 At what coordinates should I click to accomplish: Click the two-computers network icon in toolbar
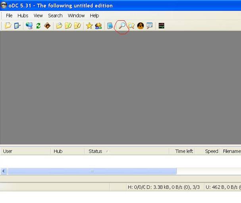click(x=29, y=26)
